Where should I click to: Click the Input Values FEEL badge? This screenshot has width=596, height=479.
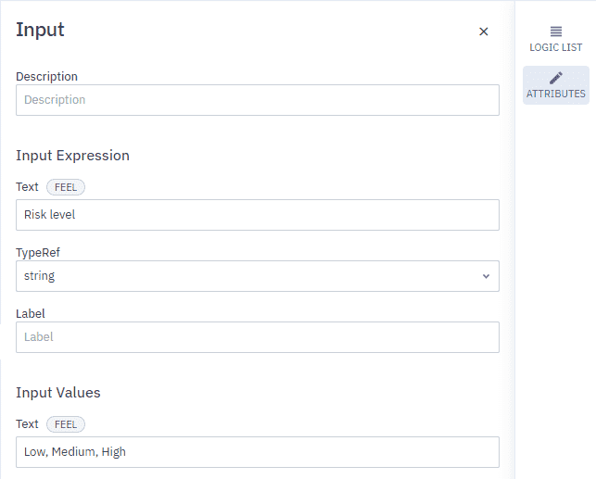[66, 424]
